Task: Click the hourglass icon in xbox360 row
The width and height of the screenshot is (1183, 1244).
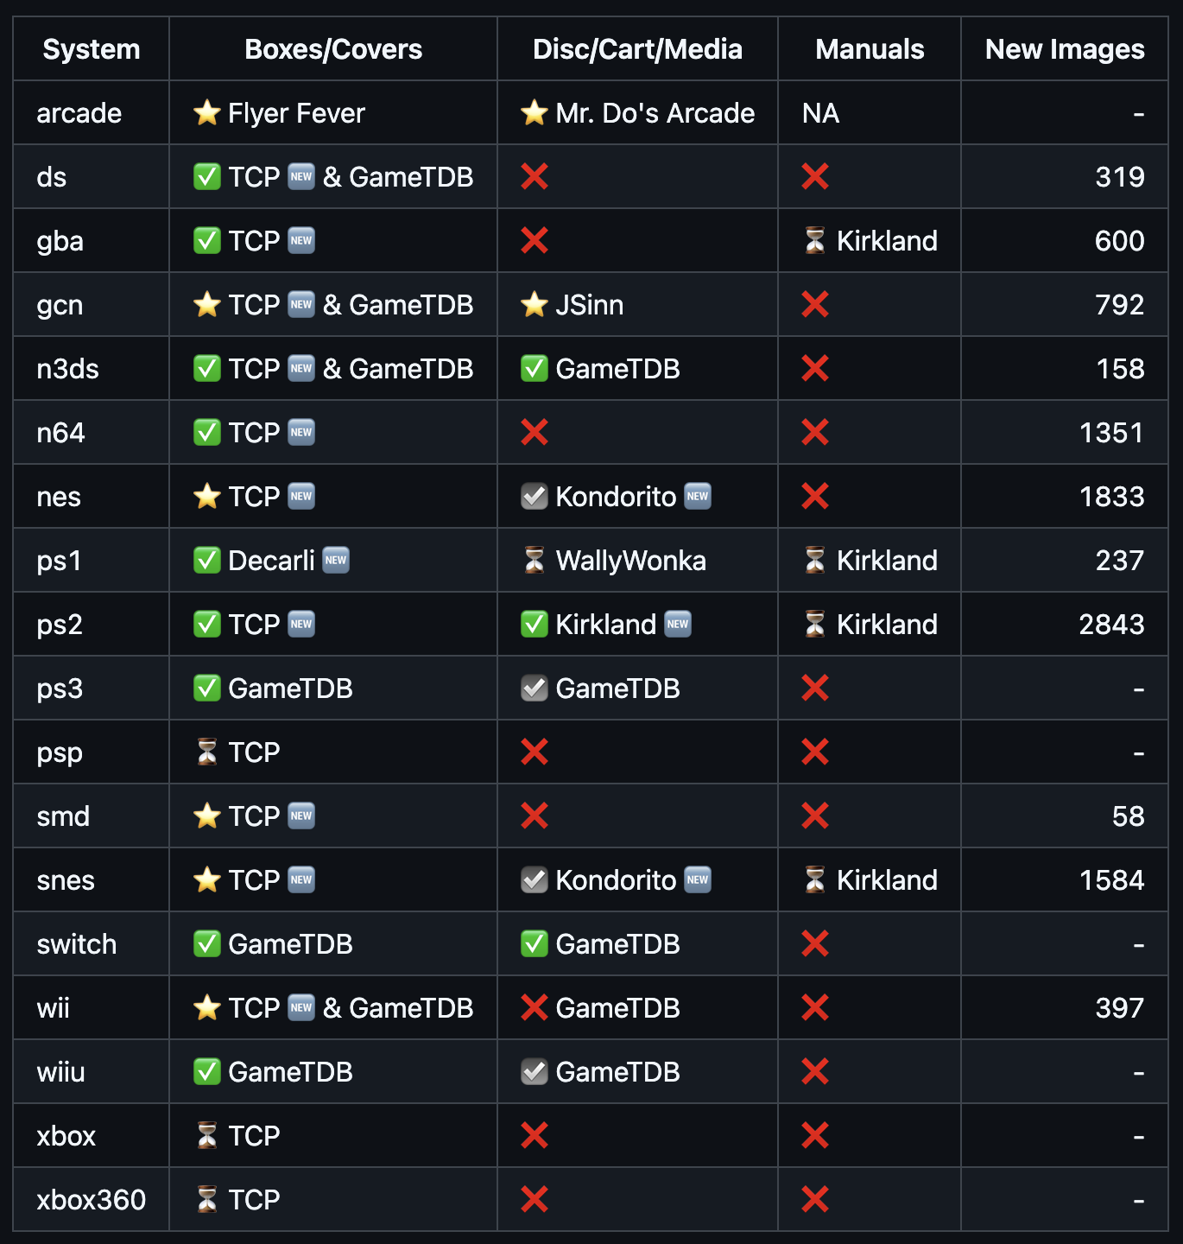Action: pyautogui.click(x=207, y=1199)
